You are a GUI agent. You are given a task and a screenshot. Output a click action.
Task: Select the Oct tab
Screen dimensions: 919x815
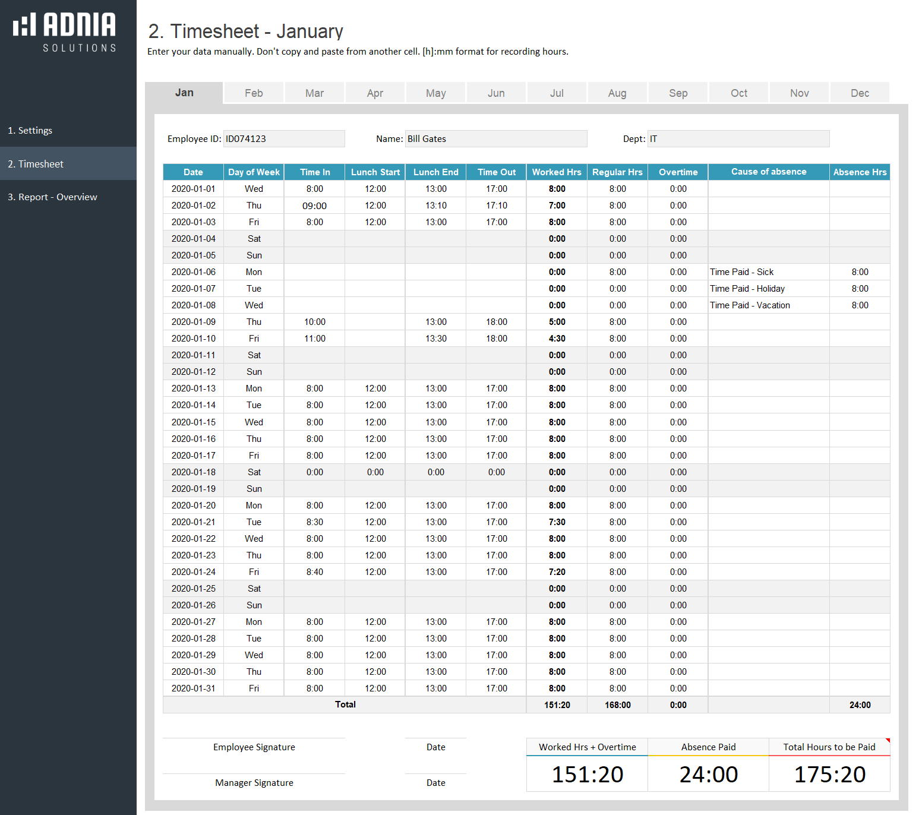click(739, 93)
